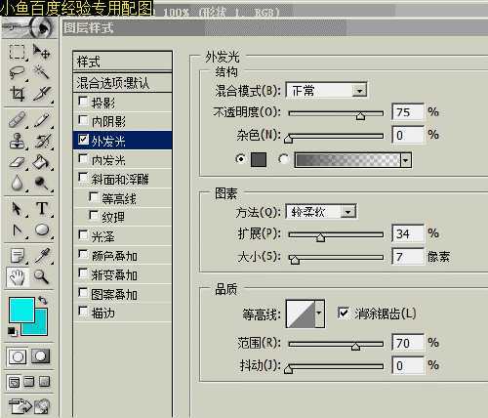Enable the 内发光 inner glow checkbox
The width and height of the screenshot is (488, 418).
click(x=83, y=159)
